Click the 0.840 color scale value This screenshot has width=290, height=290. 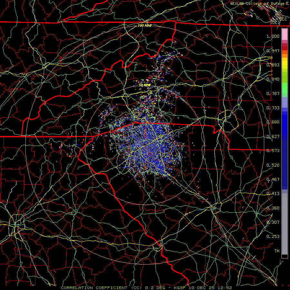[x=273, y=79]
